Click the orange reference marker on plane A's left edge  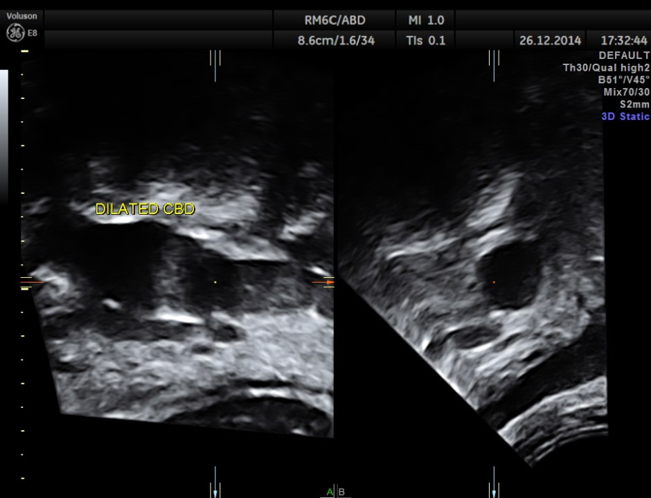32,283
